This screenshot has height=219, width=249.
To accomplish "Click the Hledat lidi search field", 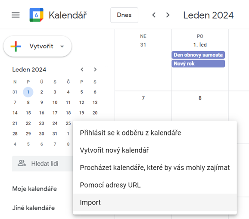I will pos(43,163).
